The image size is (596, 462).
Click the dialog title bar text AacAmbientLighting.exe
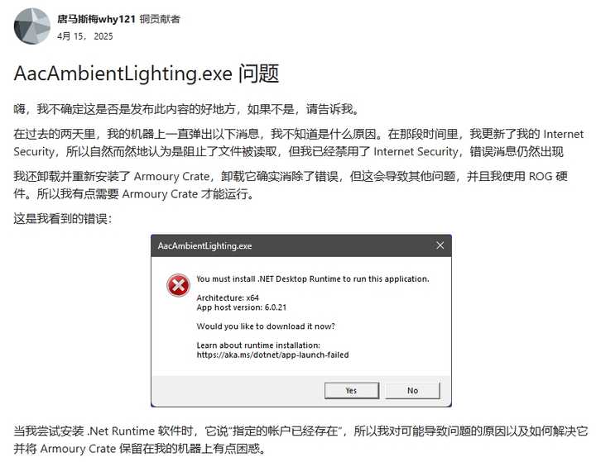[205, 246]
